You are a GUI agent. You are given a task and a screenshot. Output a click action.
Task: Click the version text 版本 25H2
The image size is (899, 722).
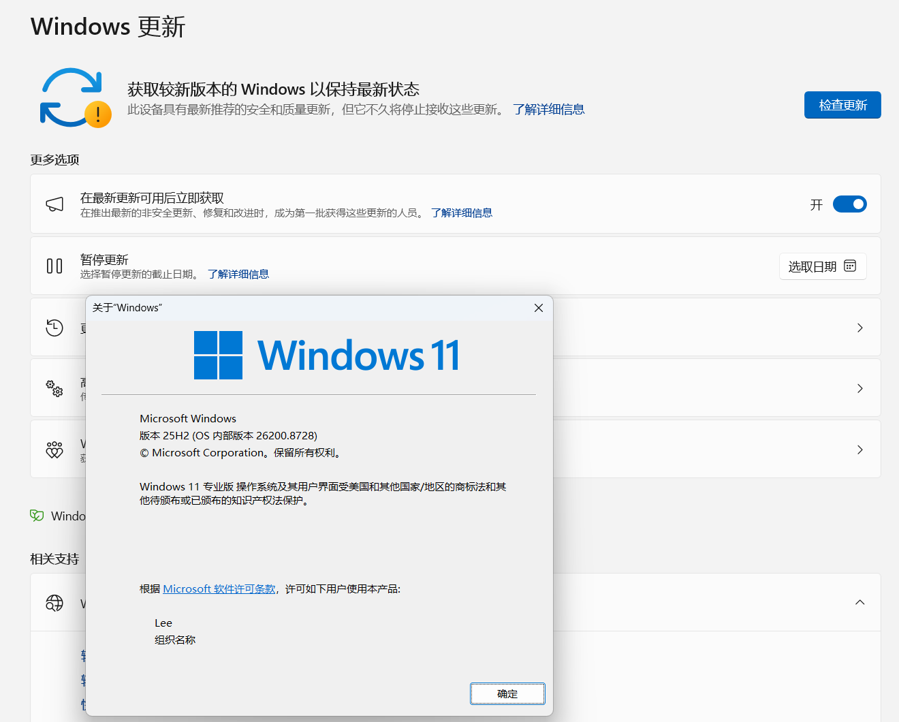pos(228,435)
